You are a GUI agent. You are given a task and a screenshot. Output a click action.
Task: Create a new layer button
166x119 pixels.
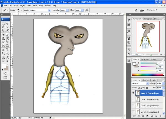(156, 116)
